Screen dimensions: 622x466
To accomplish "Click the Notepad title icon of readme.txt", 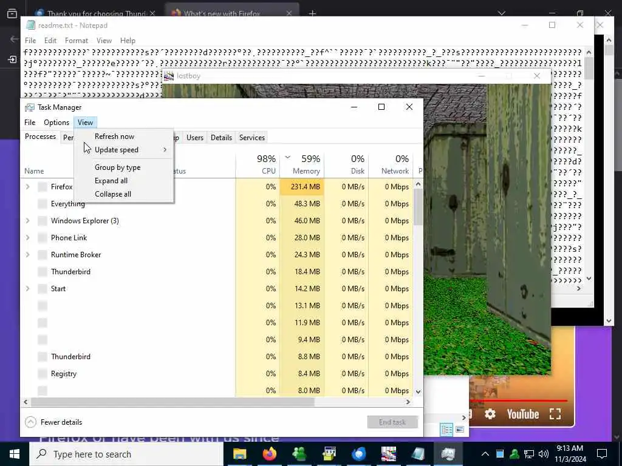I will coord(30,25).
